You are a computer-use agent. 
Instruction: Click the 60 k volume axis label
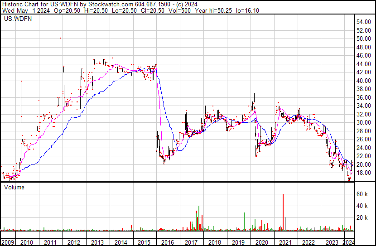(x=362, y=194)
